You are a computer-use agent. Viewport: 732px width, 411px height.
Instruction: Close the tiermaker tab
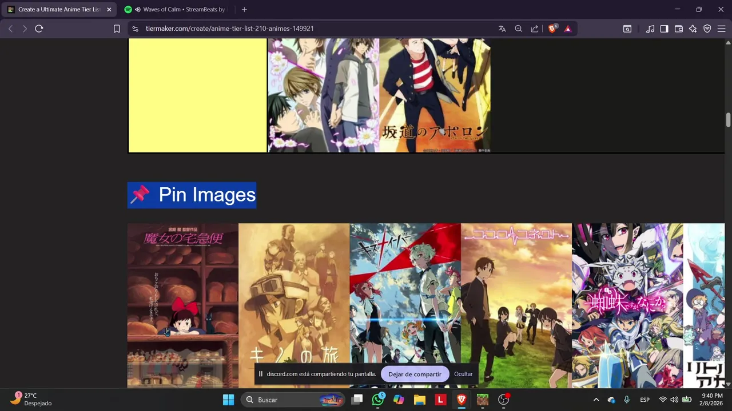point(109,10)
